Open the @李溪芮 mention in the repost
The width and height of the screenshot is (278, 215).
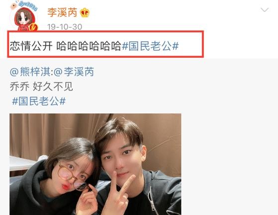click(74, 72)
